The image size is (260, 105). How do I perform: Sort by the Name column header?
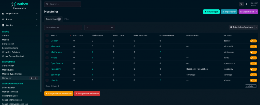point(54,36)
